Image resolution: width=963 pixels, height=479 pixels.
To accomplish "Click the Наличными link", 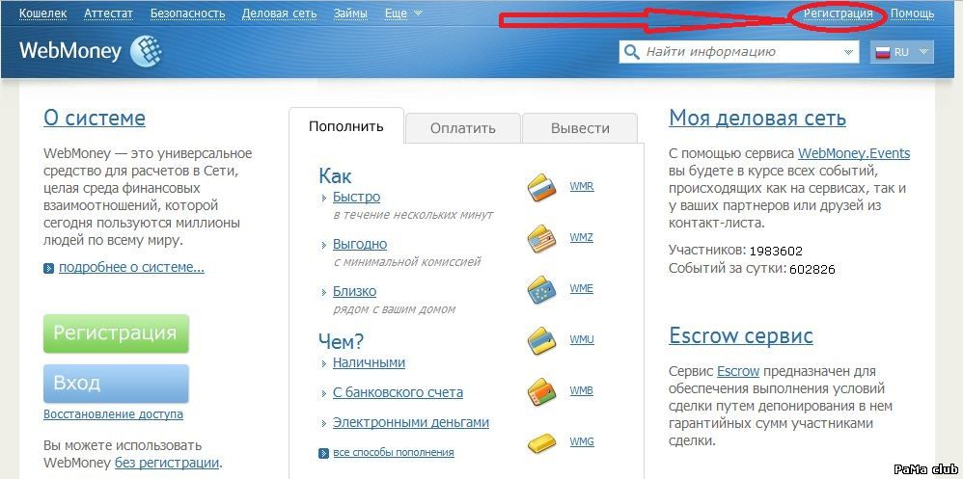I will tap(370, 362).
